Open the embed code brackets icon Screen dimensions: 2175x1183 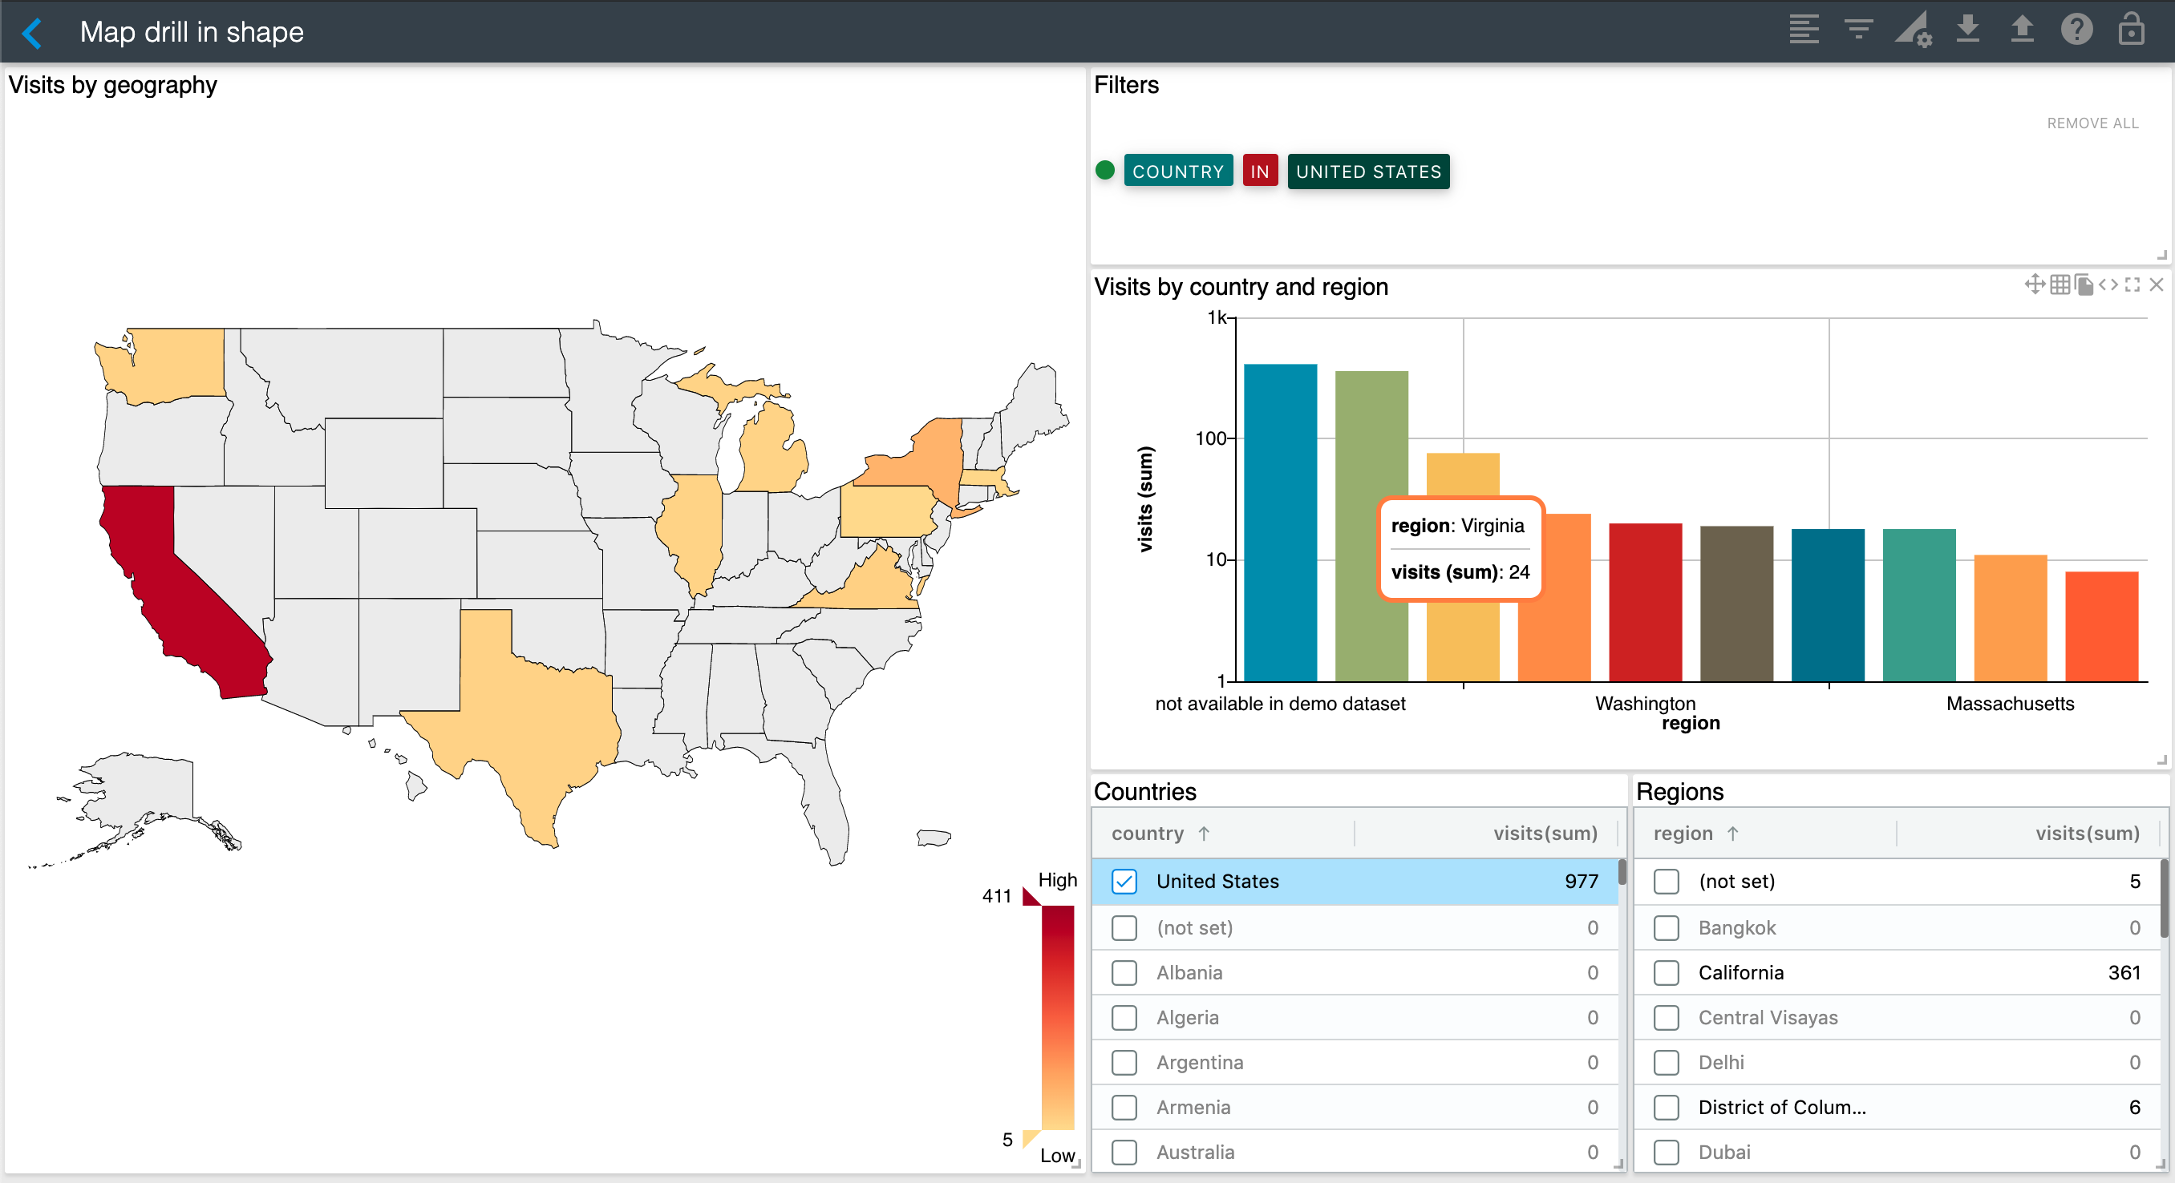click(x=2108, y=285)
